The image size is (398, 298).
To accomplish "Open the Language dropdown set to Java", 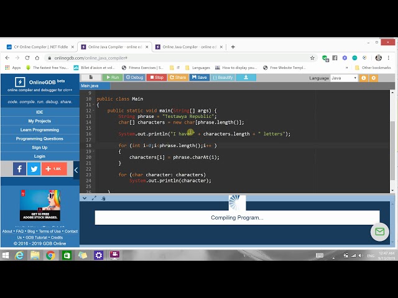I will (x=344, y=78).
